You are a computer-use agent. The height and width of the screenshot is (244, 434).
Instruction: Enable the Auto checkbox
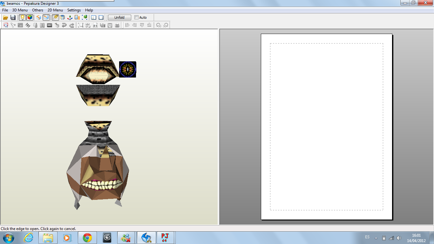pos(137,17)
